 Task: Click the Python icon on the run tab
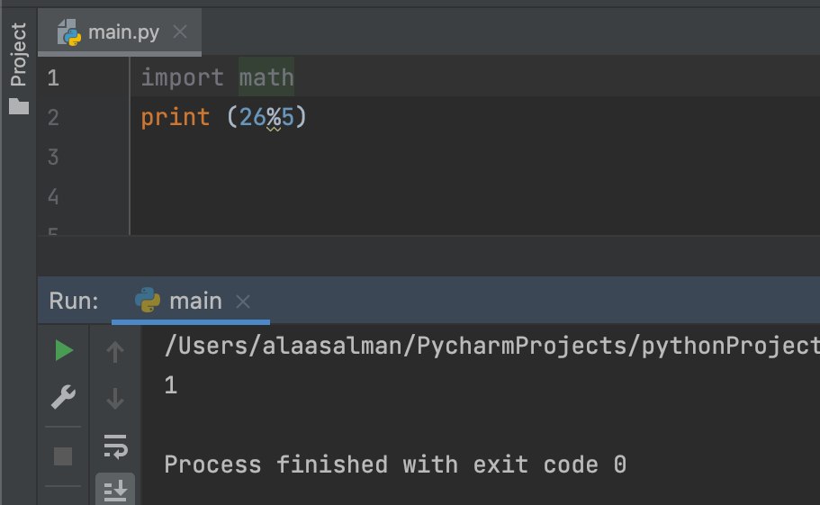coord(148,300)
